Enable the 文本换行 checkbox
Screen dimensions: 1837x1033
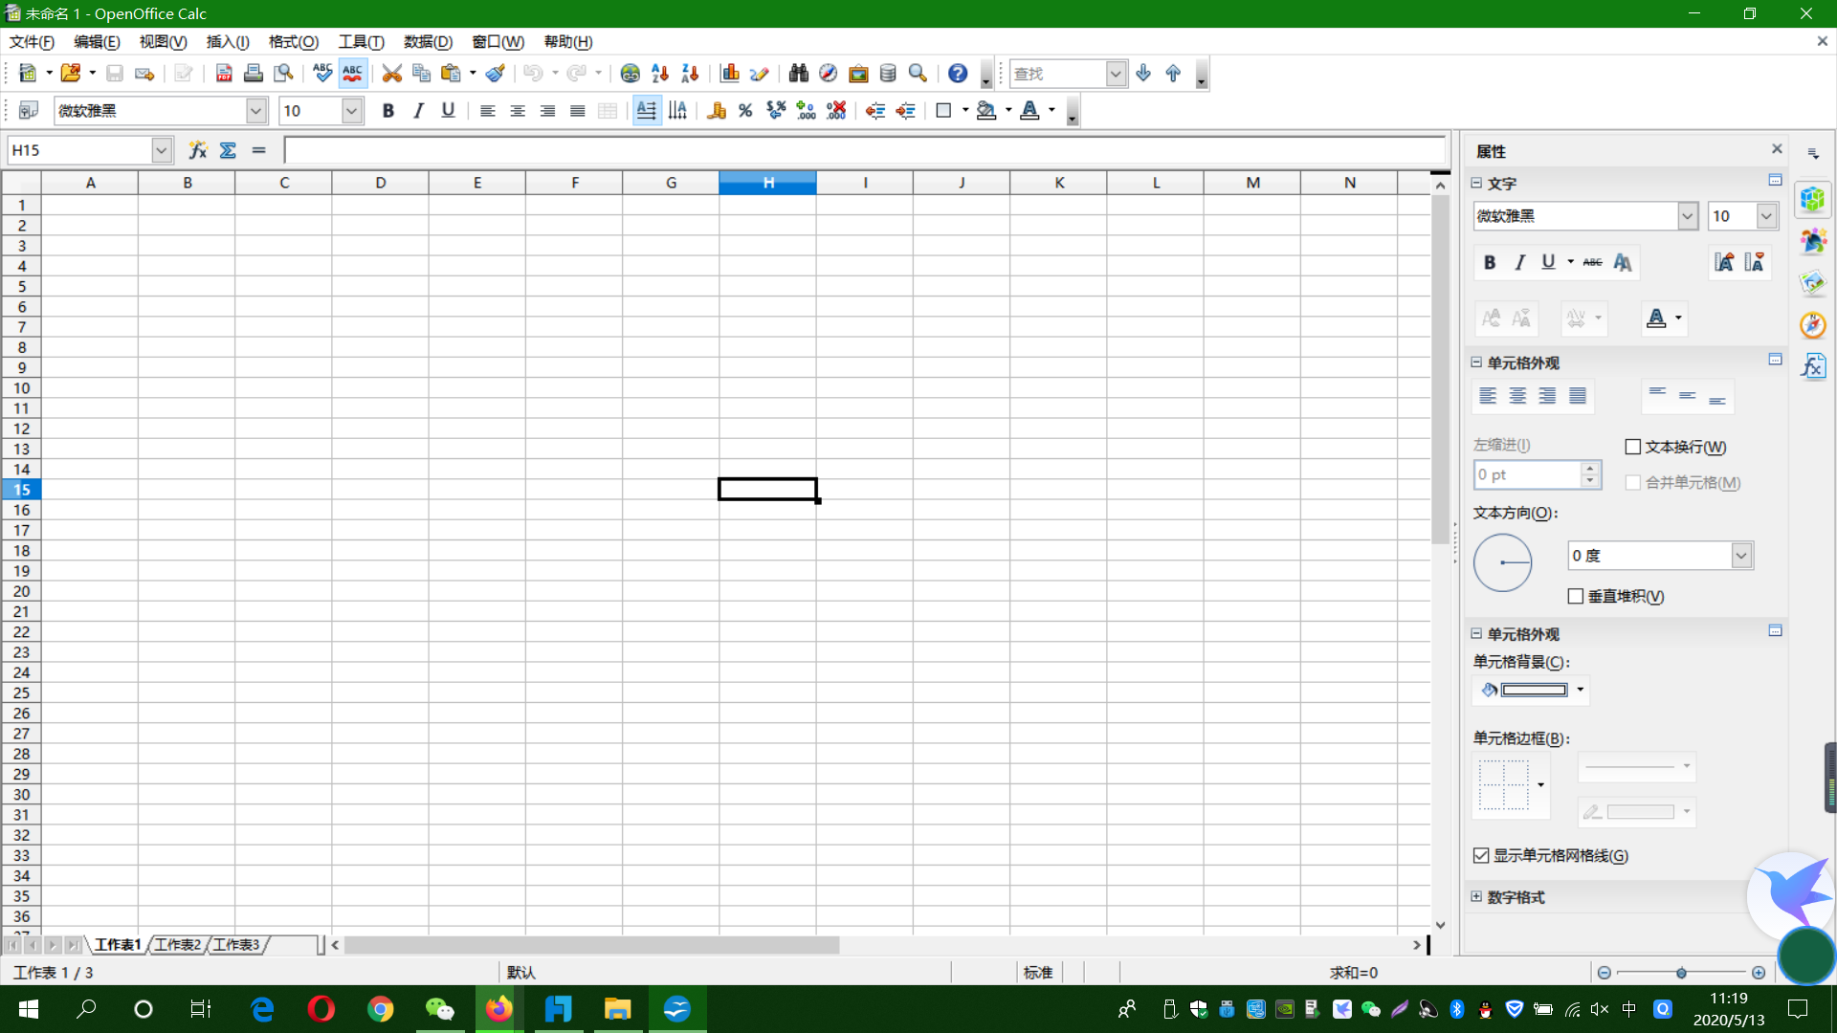pyautogui.click(x=1633, y=447)
